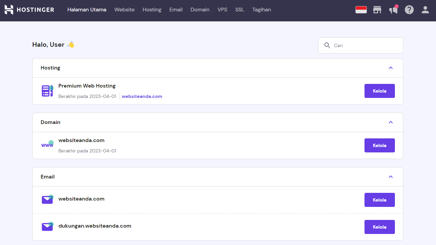Click the envelope icon for websiteanda.com email

[47, 199]
